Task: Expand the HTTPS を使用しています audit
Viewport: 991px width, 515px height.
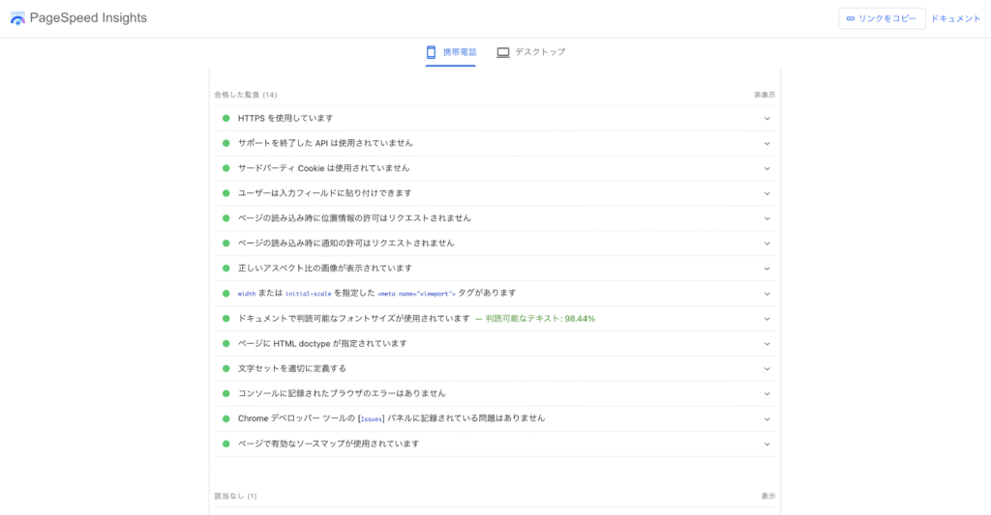Action: point(495,118)
